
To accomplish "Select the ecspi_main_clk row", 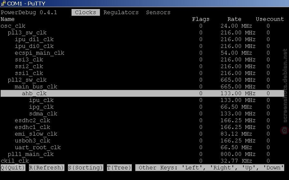I will click(142, 53).
